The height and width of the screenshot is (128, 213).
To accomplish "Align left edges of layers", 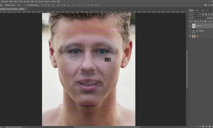I will (43, 5).
